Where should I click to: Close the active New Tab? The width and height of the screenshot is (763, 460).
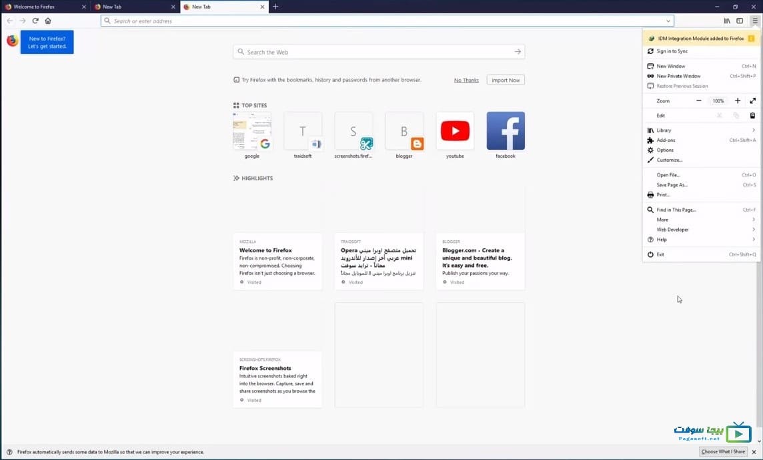tap(262, 7)
